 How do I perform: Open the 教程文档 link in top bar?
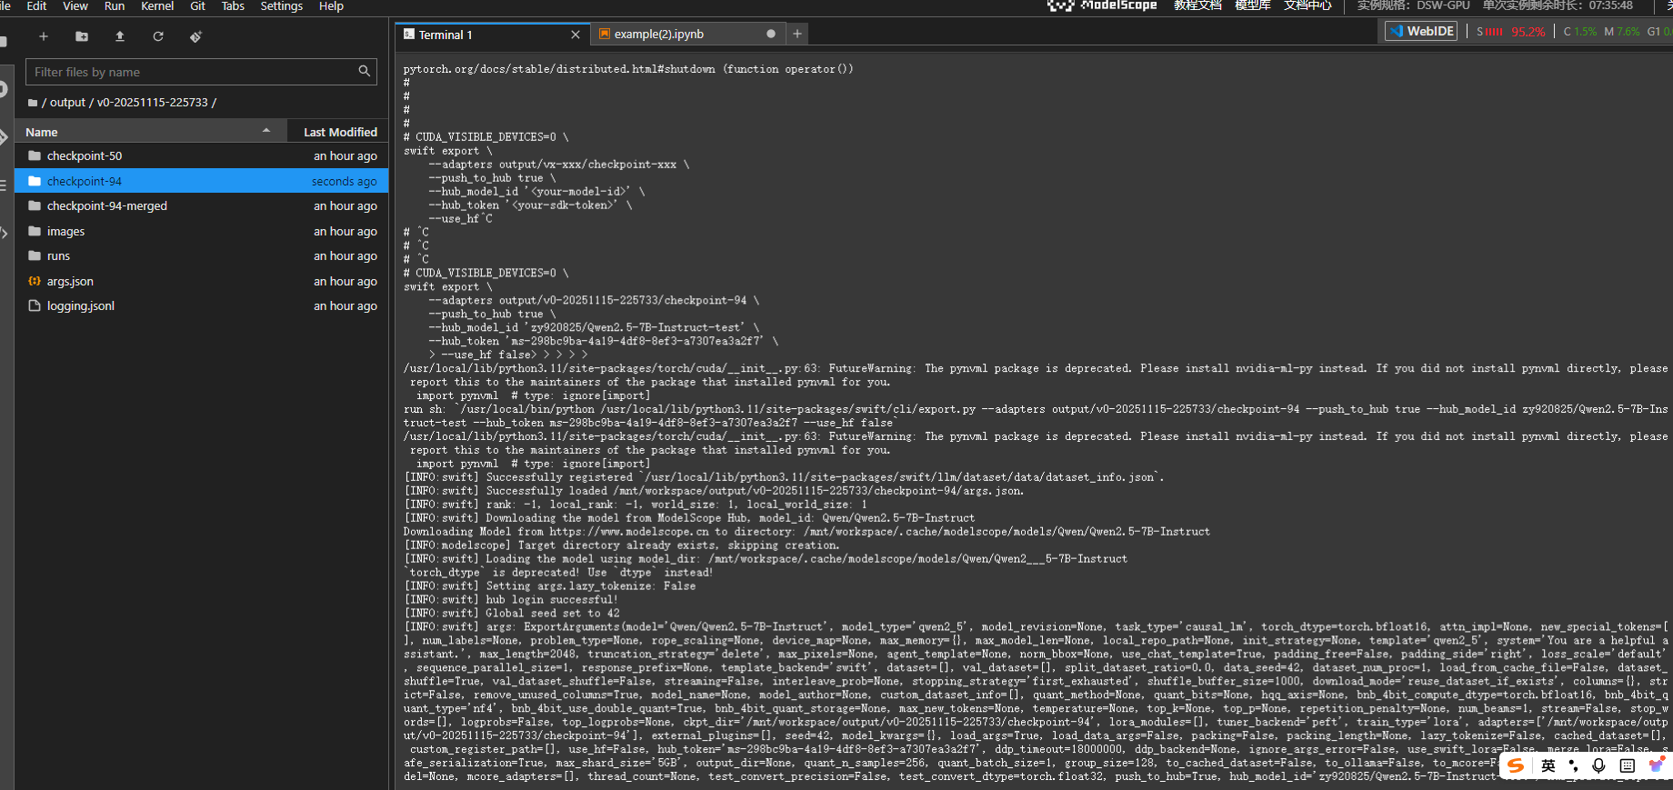coord(1197,5)
